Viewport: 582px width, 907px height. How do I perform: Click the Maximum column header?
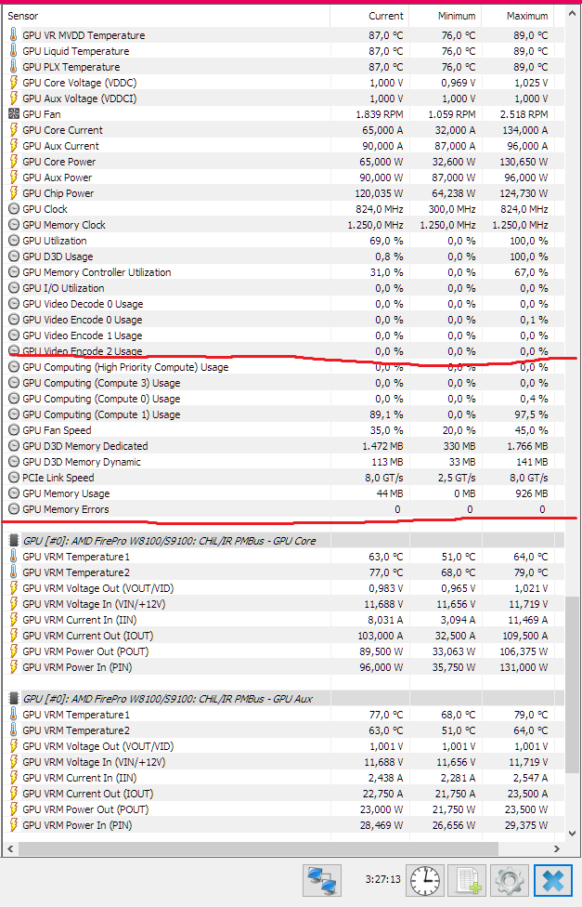coord(517,16)
